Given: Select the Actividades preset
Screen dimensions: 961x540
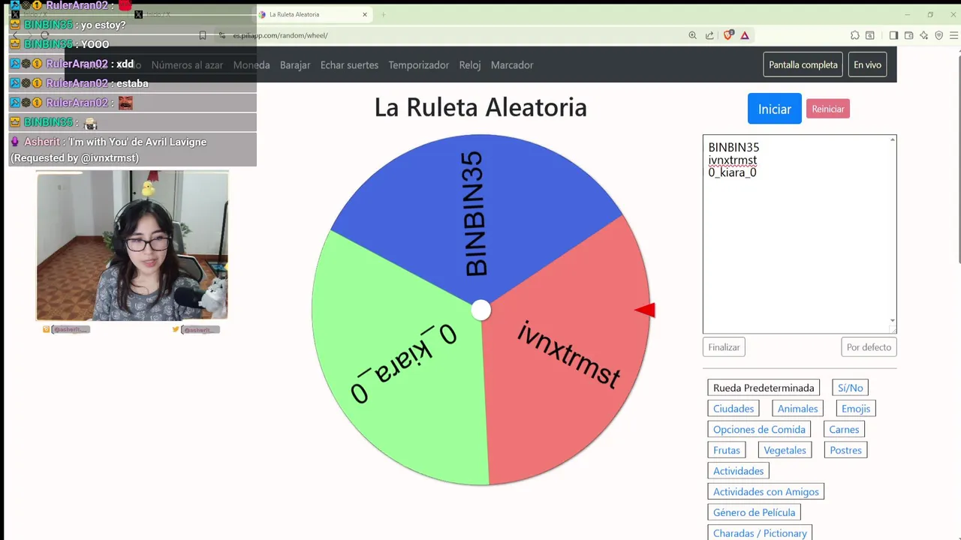Looking at the screenshot, I should (738, 471).
